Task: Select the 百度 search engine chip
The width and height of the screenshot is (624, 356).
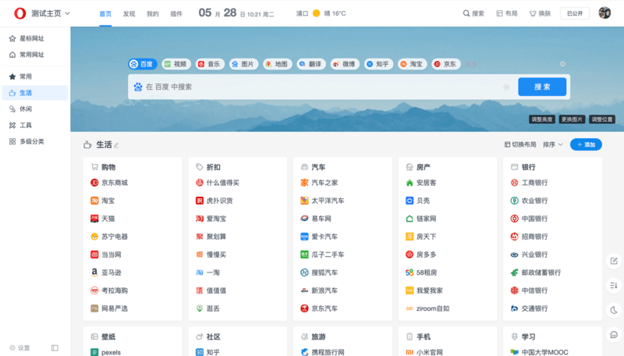Action: click(x=143, y=64)
